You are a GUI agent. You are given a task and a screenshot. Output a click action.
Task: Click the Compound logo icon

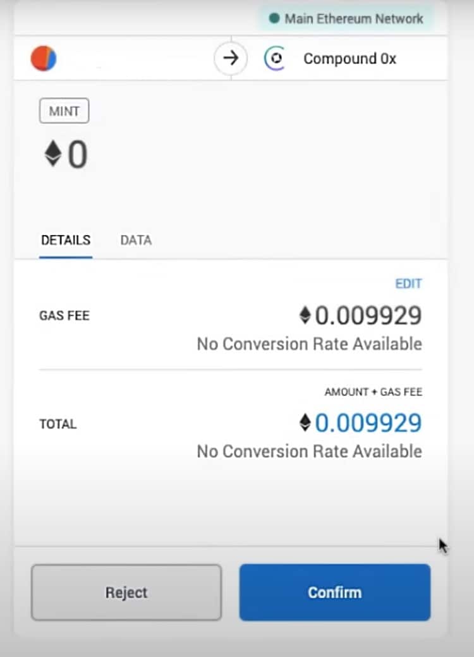(274, 59)
